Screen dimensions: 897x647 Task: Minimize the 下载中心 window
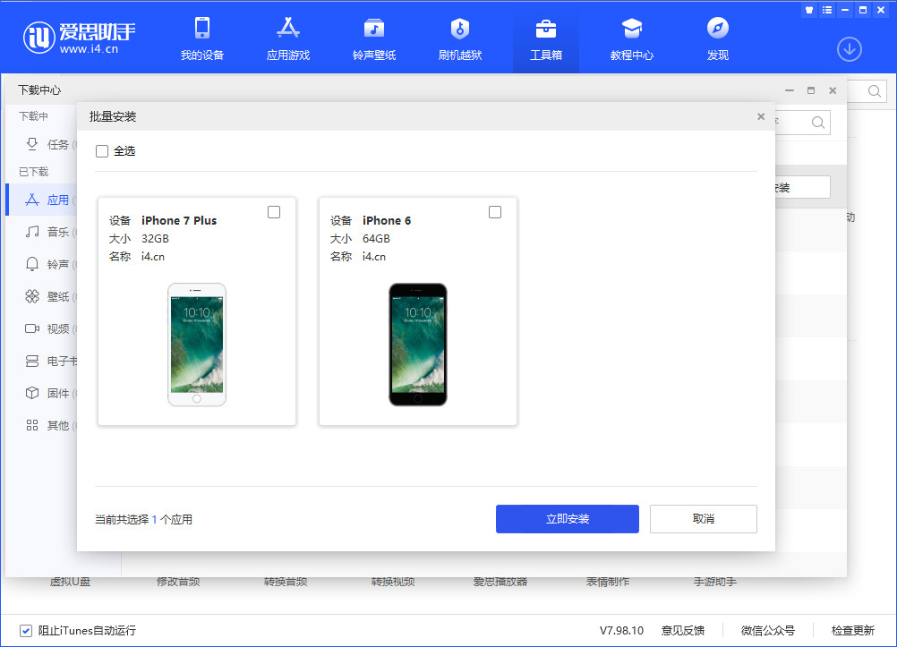coord(790,90)
